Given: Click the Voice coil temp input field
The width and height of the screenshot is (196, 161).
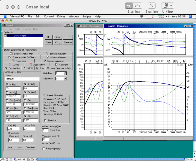Looking at the screenshot, I should pos(46,140).
